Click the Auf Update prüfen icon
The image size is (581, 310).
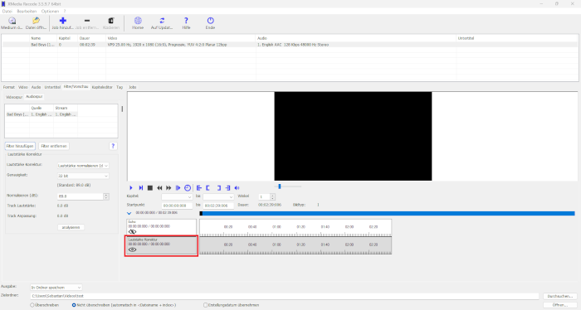[x=162, y=21]
